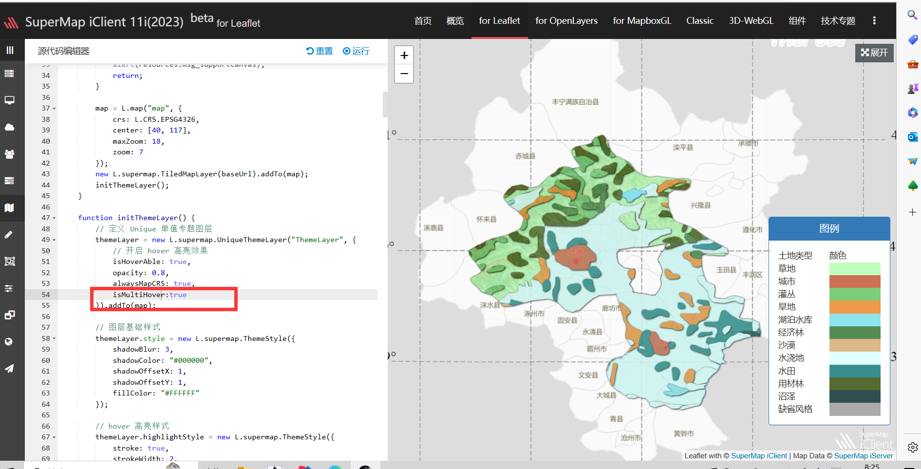The image size is (921, 469).
Task: Click the Leaflet attribution link
Action: coord(696,456)
